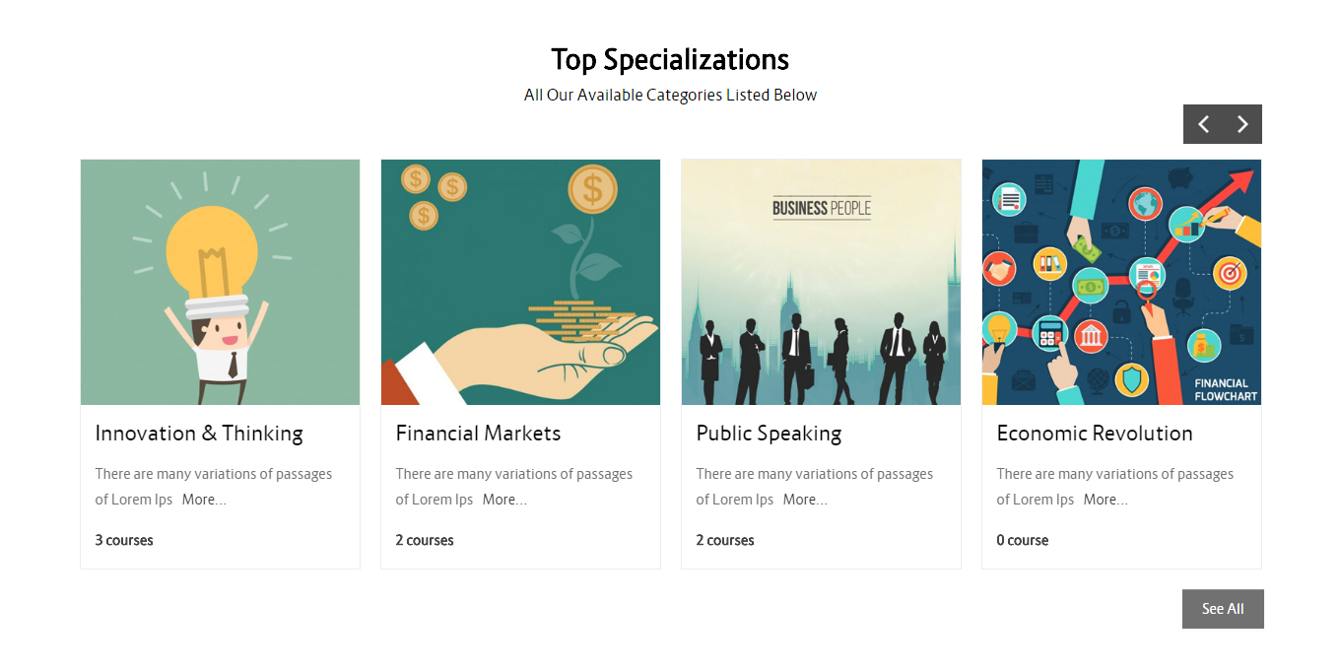Viewport: 1340px width, 671px height.
Task: Open the Business People silhouette image
Action: point(821,282)
